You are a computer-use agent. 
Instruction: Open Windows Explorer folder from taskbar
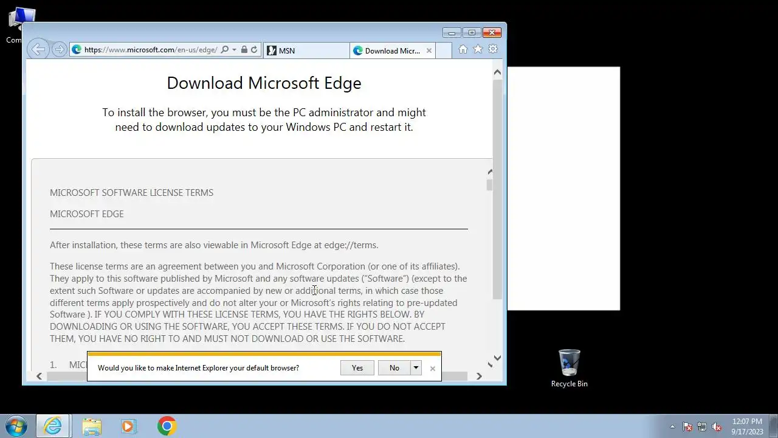[92, 426]
